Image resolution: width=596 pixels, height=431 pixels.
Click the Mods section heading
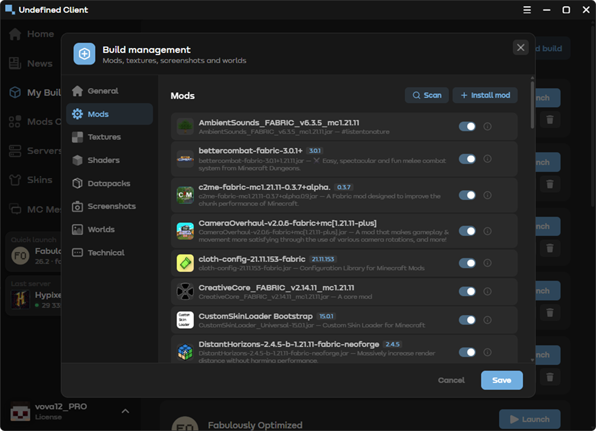pyautogui.click(x=183, y=96)
